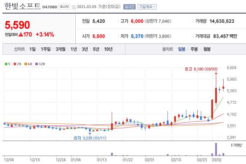Click the 6,604 price axis label
246x164 pixels.
click(231, 68)
